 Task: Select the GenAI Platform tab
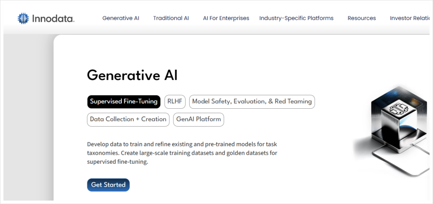tap(199, 119)
